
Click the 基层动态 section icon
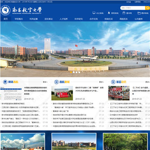[x=113, y=82]
